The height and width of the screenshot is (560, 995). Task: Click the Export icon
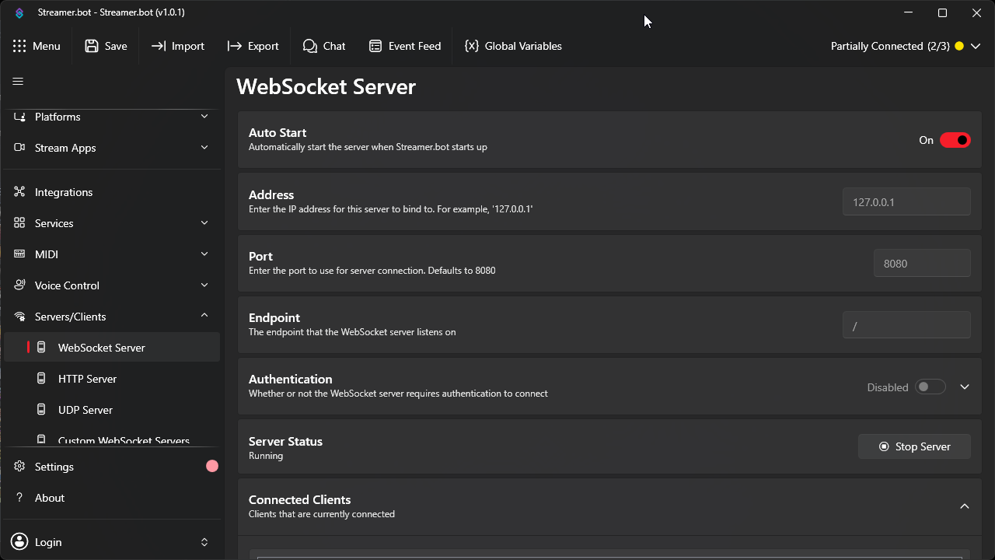232,46
